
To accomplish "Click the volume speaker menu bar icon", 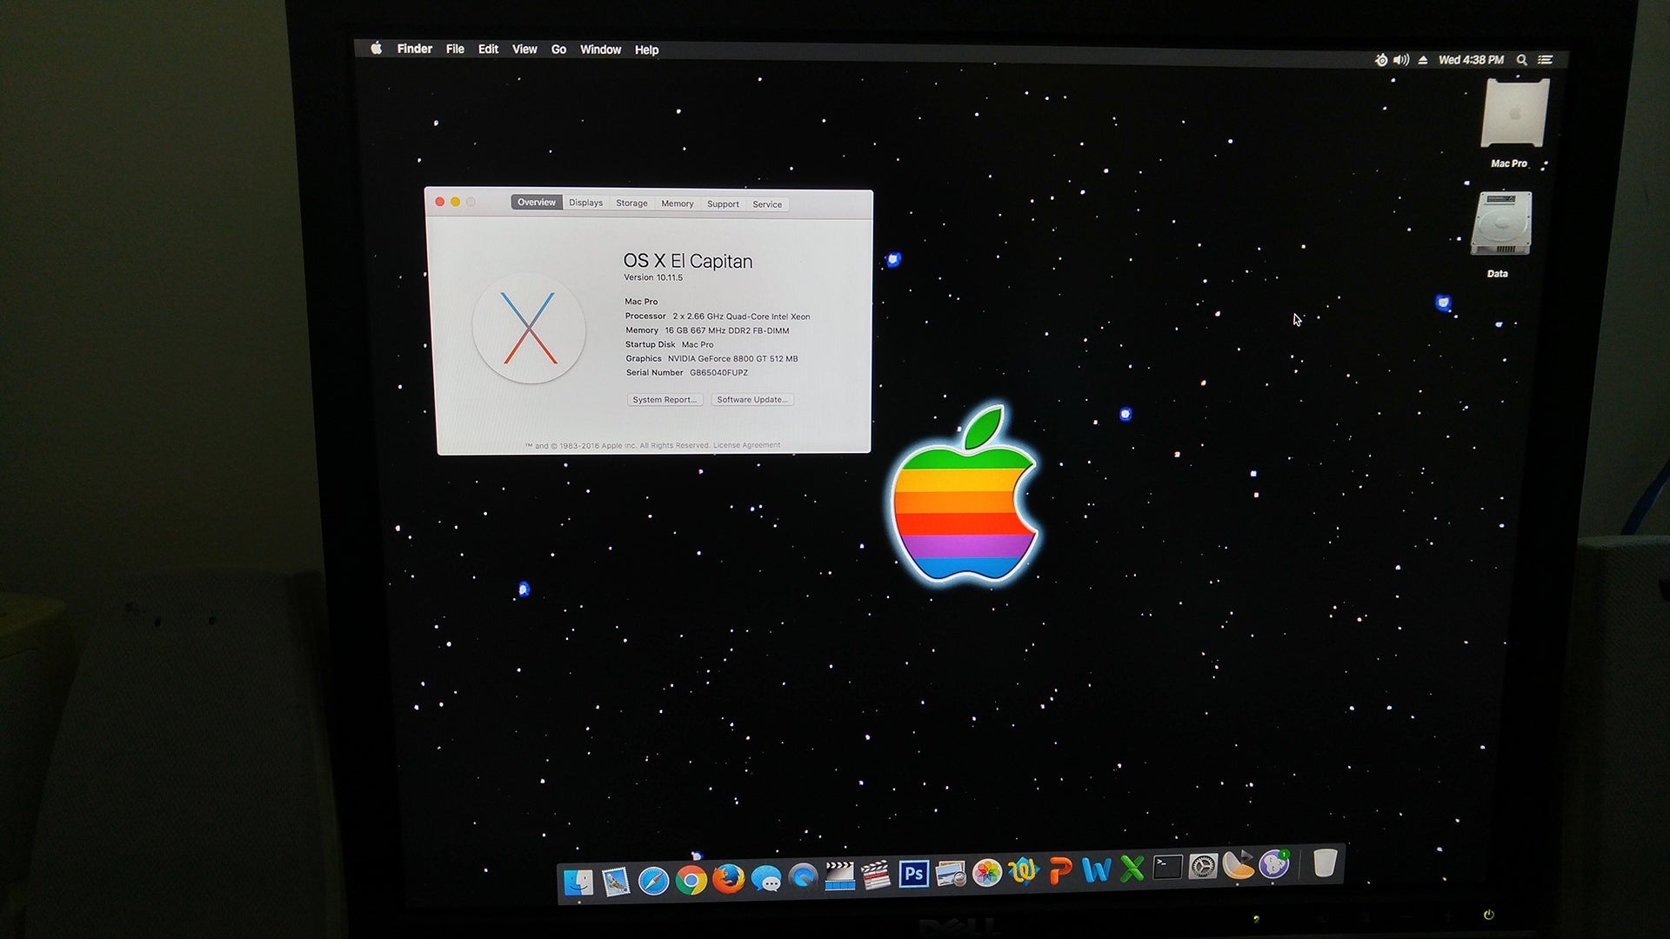I will click(1401, 60).
